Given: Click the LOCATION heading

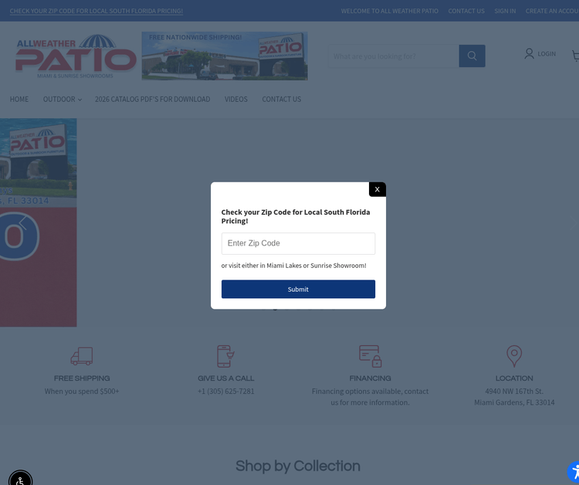Looking at the screenshot, I should tap(514, 378).
